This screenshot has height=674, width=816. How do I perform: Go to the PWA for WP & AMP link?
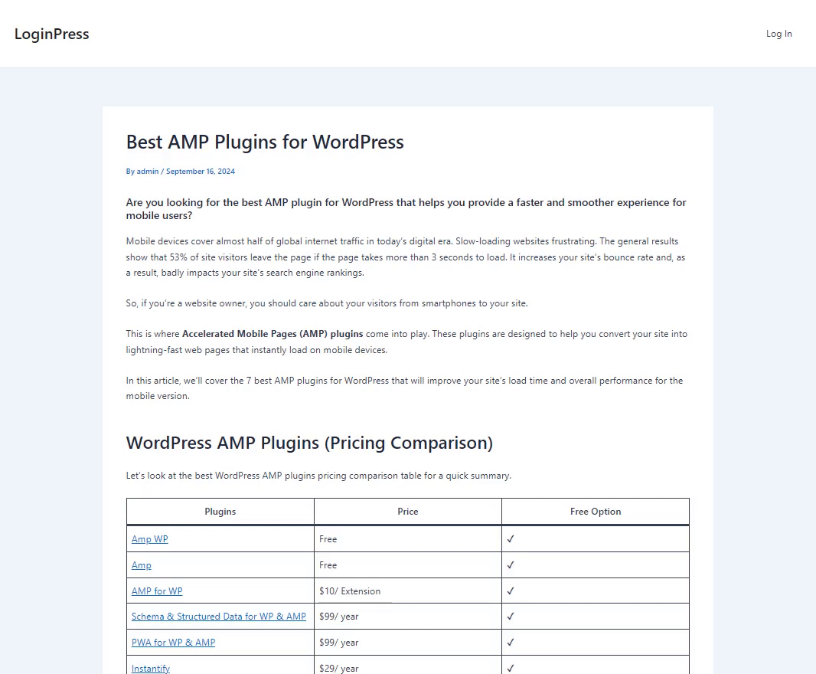tap(173, 643)
